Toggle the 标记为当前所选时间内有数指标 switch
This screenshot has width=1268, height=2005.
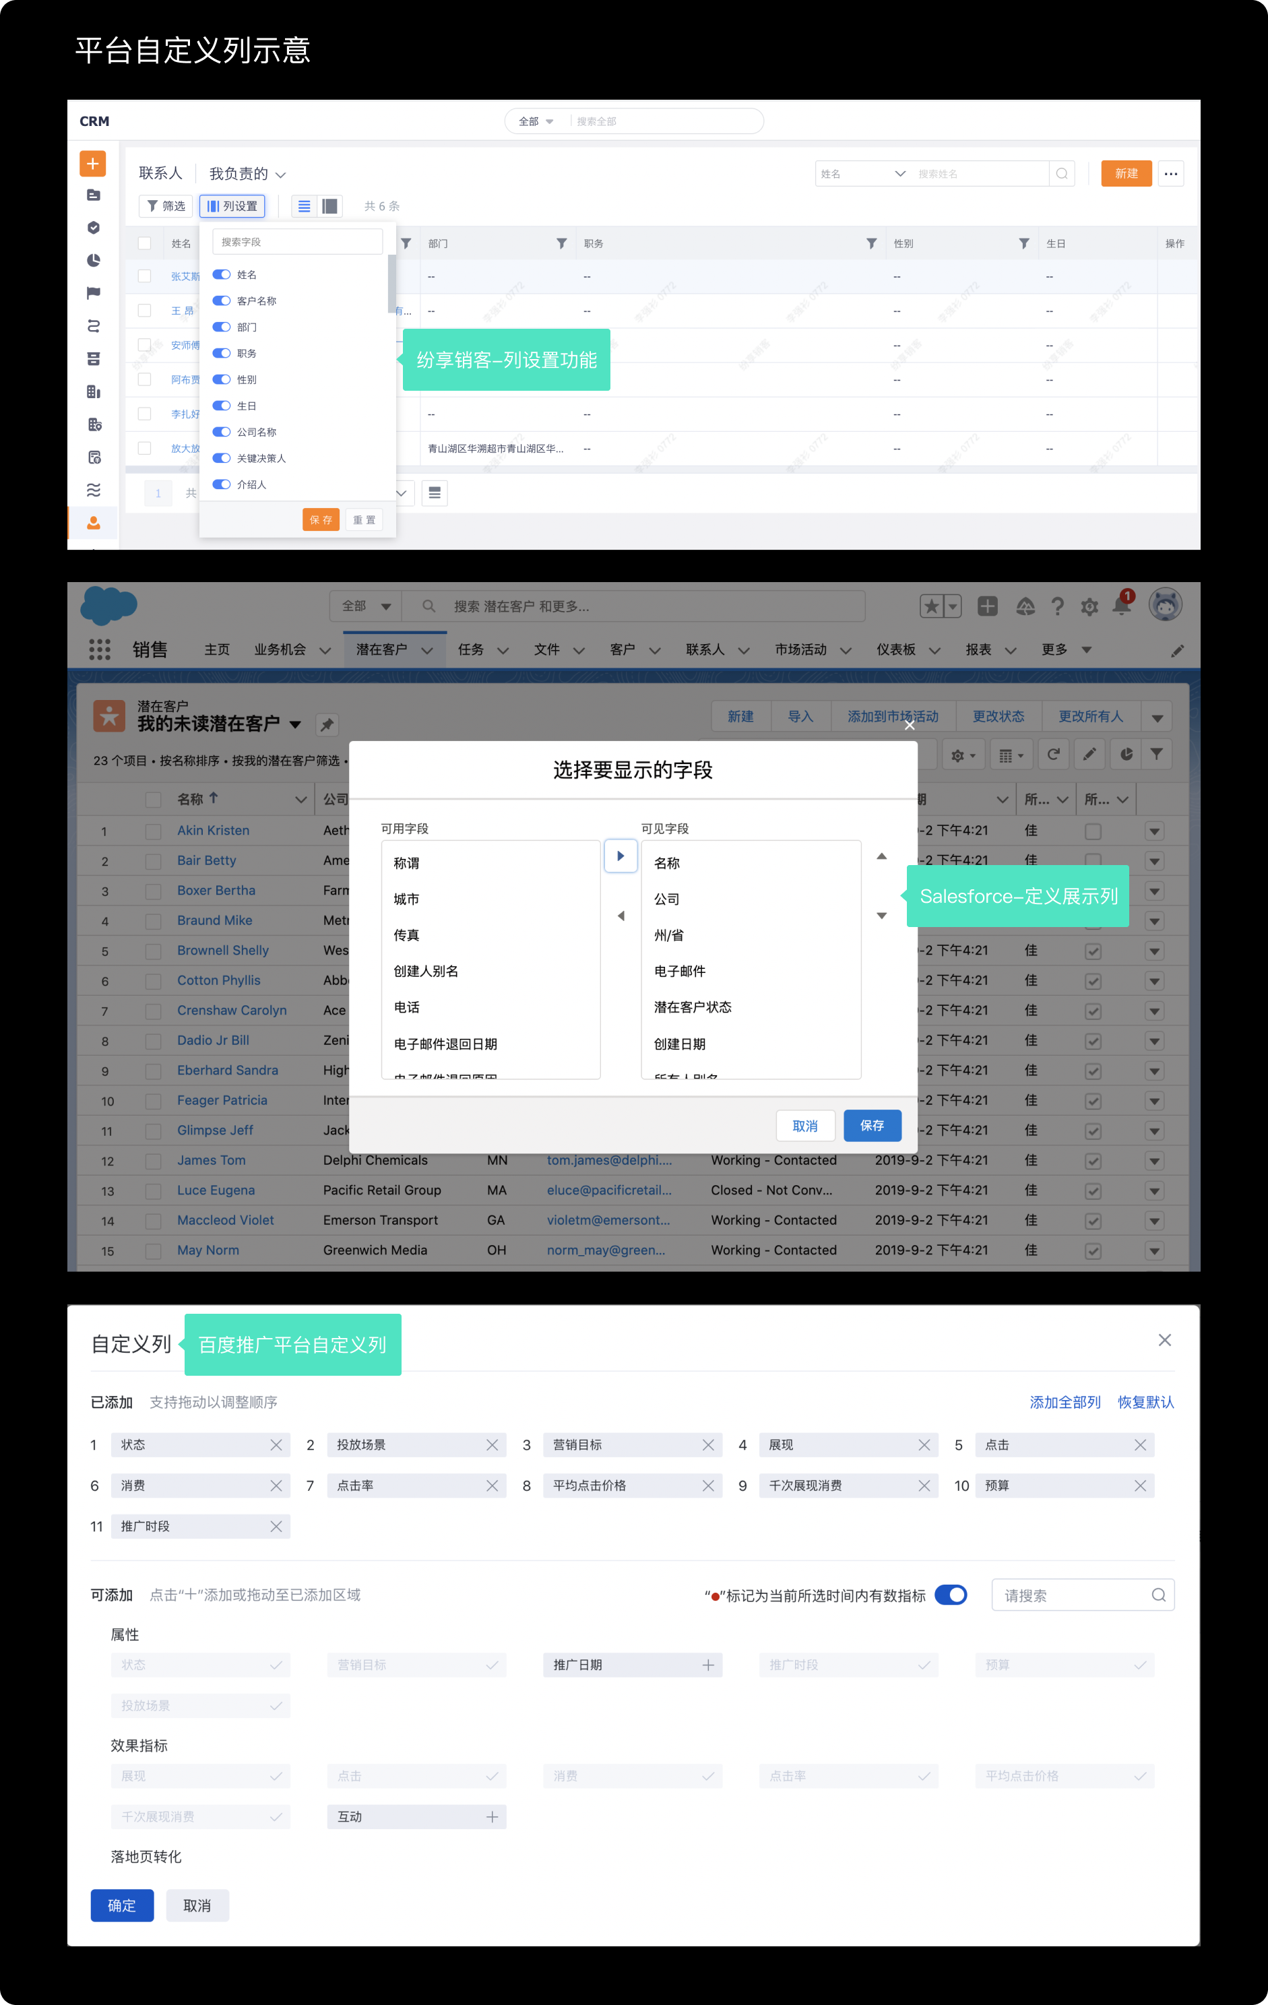click(951, 1595)
